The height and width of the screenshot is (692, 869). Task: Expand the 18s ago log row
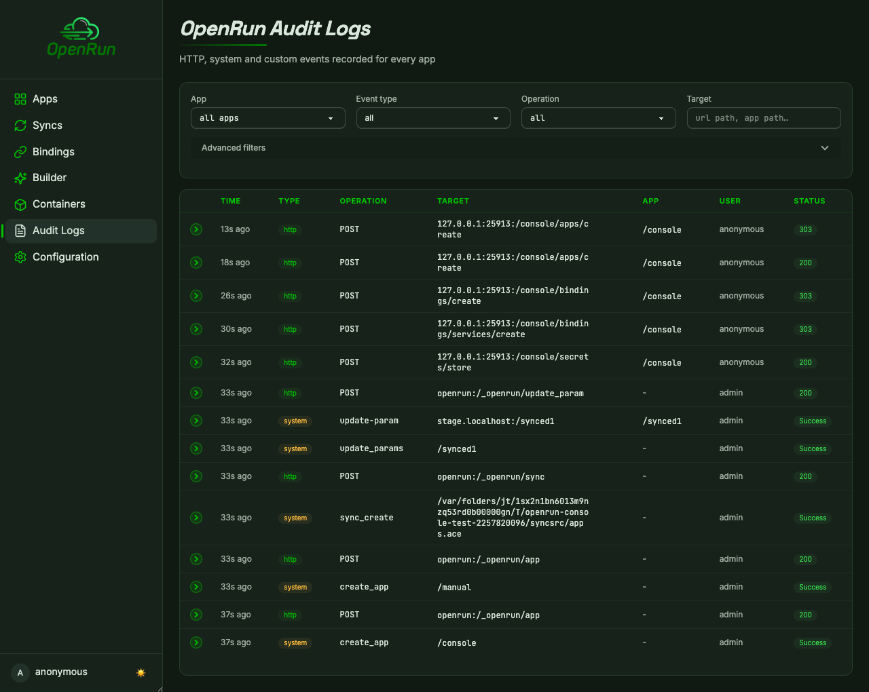(x=196, y=263)
